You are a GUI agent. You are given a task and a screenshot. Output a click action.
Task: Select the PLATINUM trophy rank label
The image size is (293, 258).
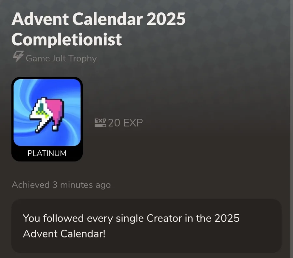(47, 153)
